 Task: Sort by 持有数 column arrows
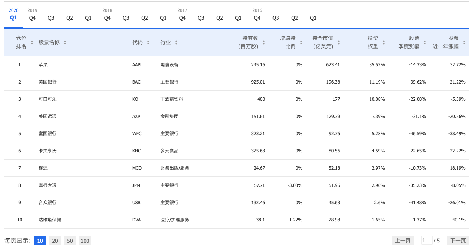point(263,43)
